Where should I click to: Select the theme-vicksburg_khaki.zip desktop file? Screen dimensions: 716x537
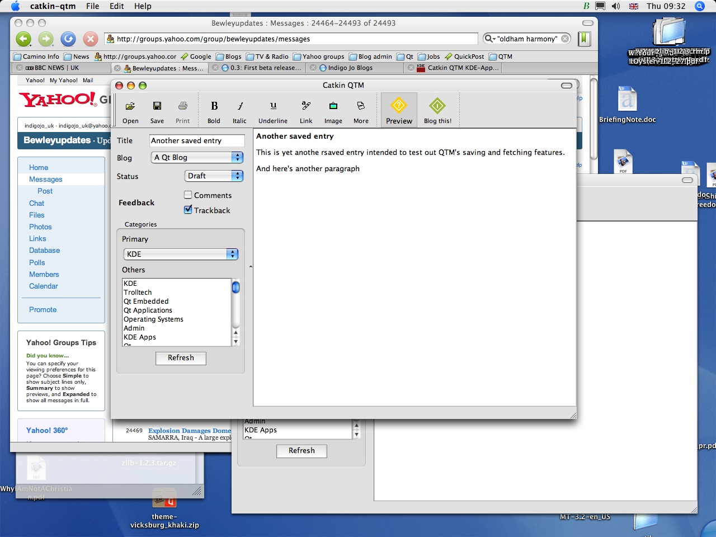pos(164,508)
